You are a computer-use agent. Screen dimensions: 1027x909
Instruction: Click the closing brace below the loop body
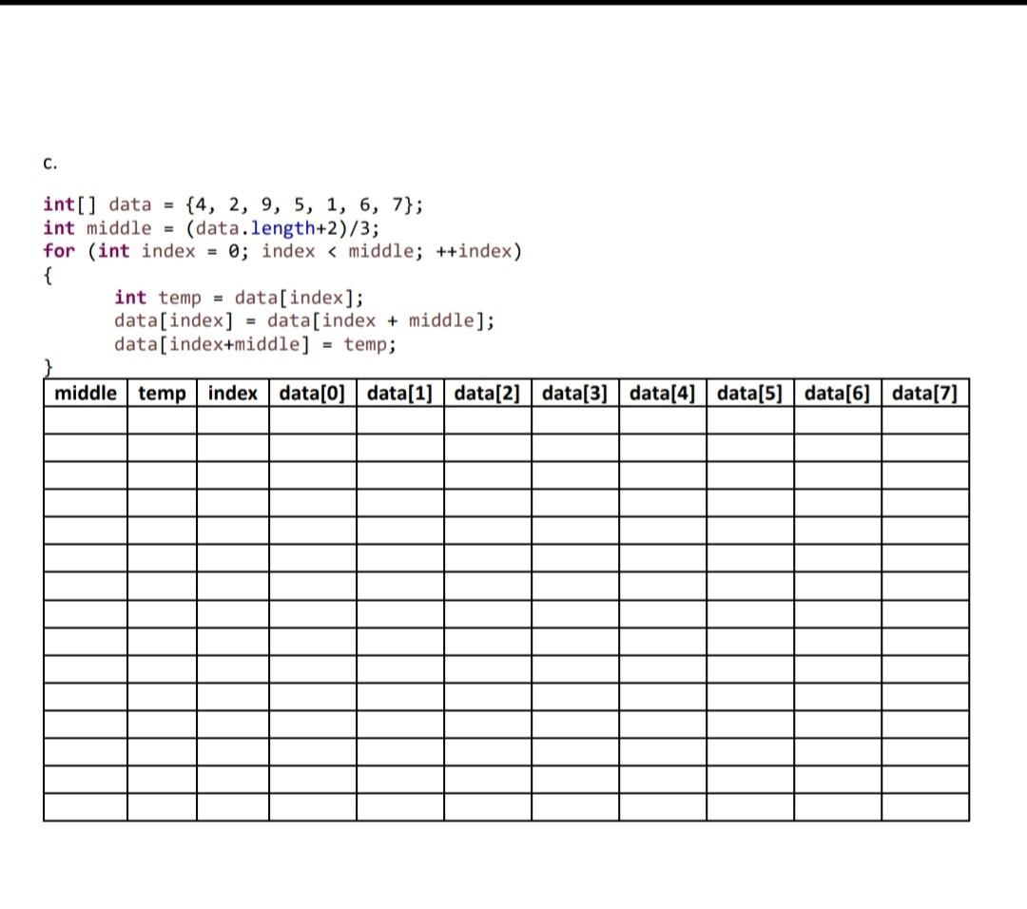pyautogui.click(x=46, y=366)
